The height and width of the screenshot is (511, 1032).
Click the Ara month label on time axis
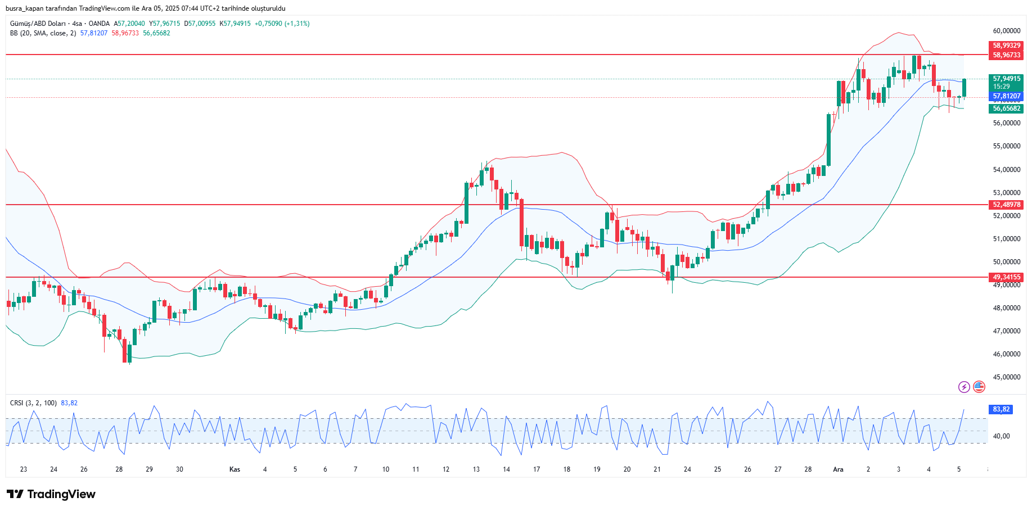coord(838,469)
